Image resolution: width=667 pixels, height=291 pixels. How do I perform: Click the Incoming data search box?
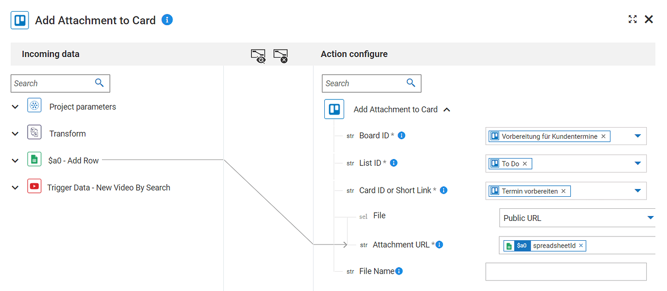[x=52, y=83]
